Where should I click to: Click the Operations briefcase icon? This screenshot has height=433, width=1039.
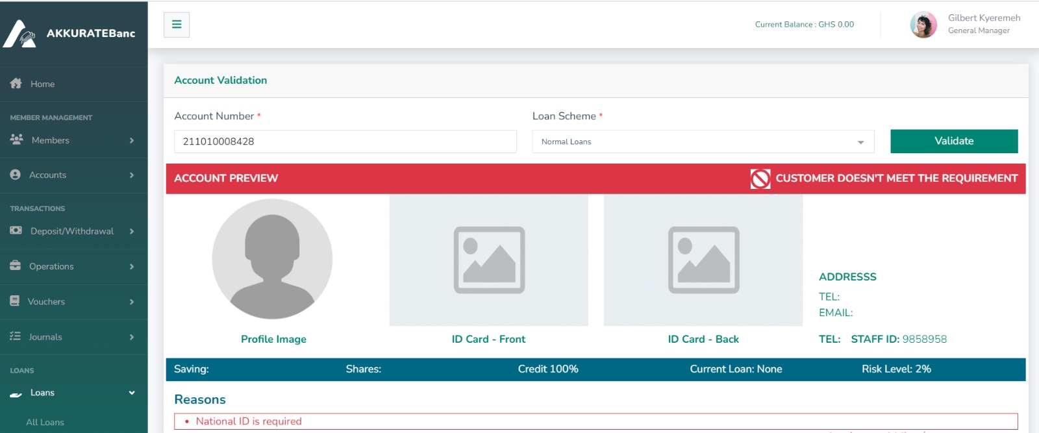(16, 266)
